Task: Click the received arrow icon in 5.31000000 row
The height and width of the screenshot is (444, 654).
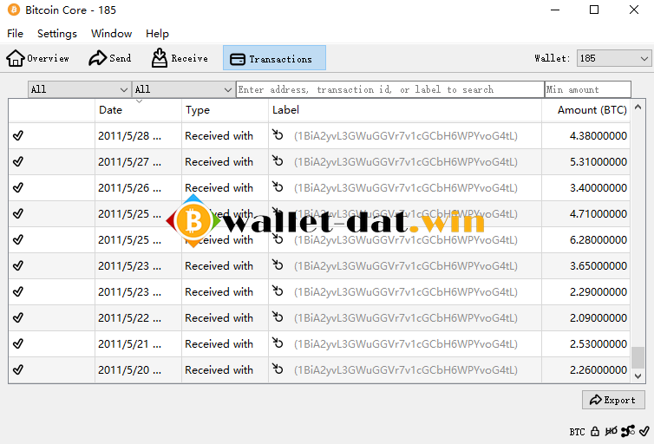Action: point(278,160)
